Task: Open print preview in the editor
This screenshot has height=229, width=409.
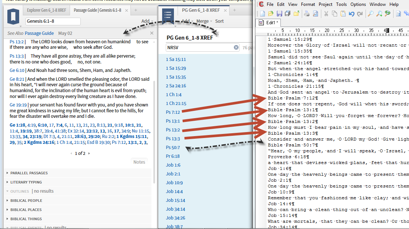Action: point(315,14)
